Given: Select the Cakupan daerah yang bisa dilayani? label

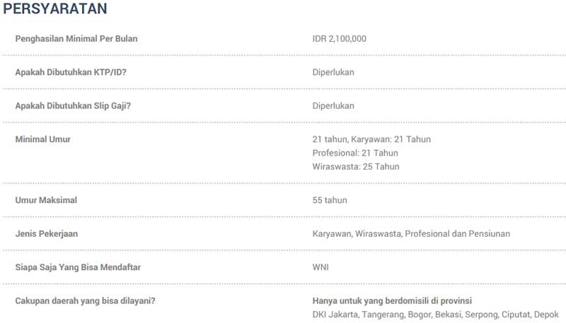Looking at the screenshot, I should (x=85, y=300).
